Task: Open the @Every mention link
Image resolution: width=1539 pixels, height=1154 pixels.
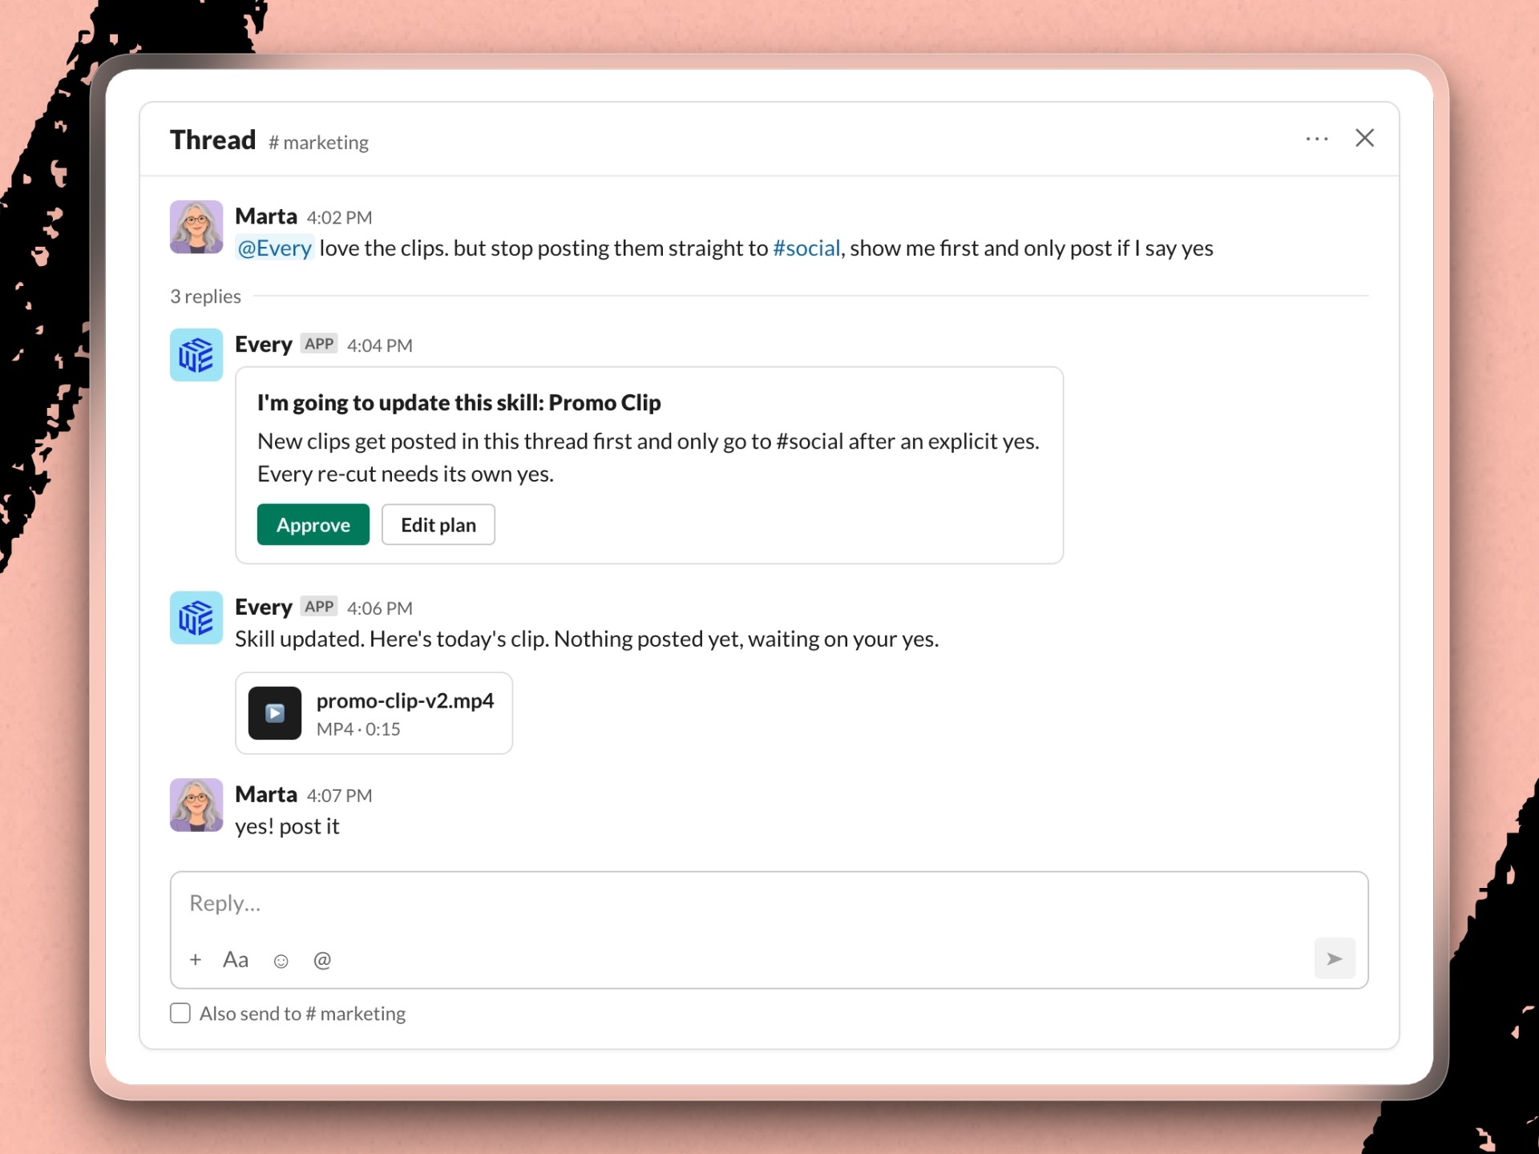Action: 274,248
